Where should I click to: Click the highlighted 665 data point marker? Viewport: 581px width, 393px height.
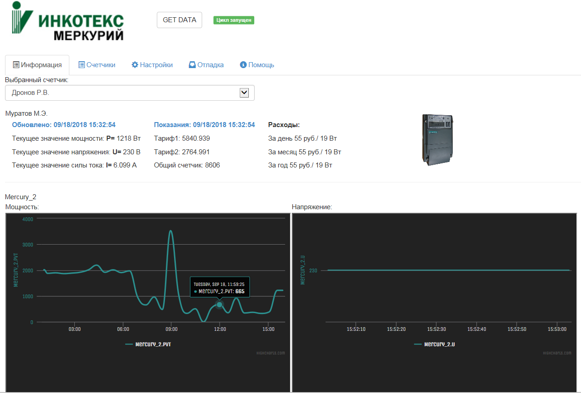(x=219, y=305)
